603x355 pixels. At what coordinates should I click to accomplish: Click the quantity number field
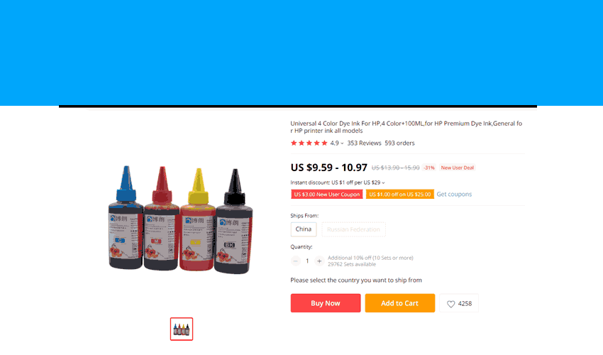[307, 261]
